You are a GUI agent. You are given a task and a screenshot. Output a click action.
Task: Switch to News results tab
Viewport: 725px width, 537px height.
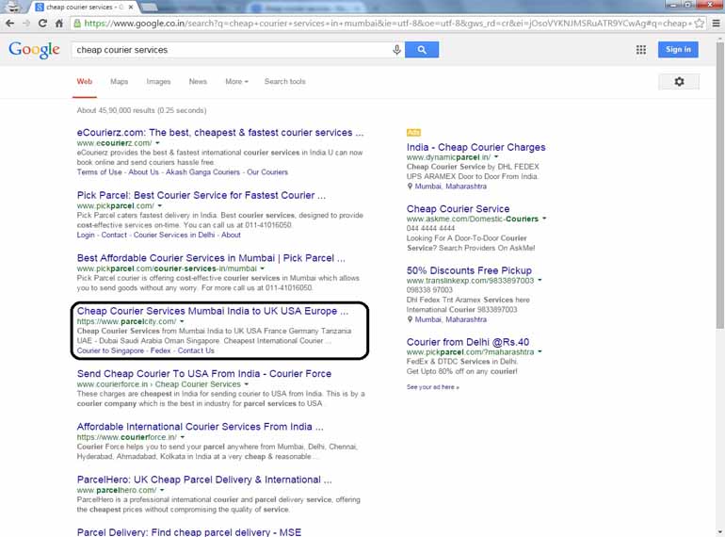click(x=198, y=81)
